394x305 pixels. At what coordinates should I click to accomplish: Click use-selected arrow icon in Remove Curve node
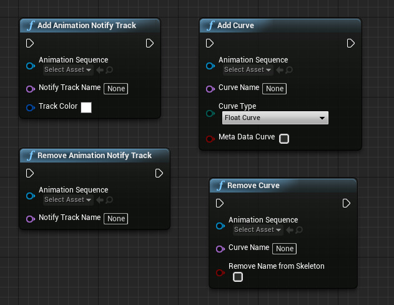[x=289, y=230]
